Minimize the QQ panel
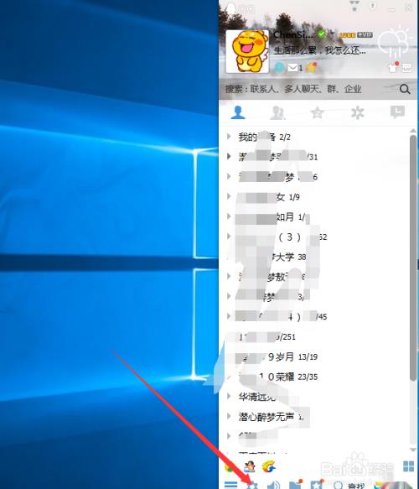The width and height of the screenshot is (419, 489). click(x=393, y=9)
